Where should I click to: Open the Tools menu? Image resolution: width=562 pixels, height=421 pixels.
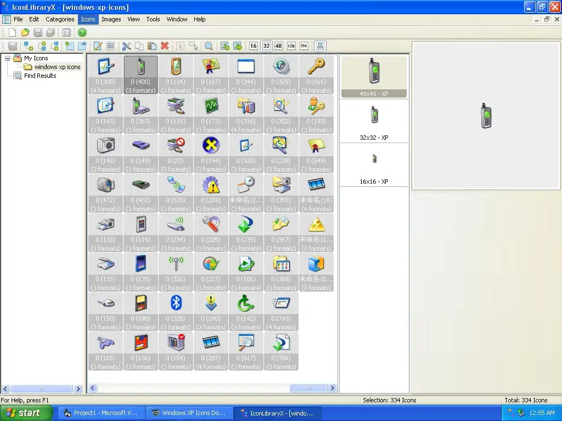coord(153,19)
